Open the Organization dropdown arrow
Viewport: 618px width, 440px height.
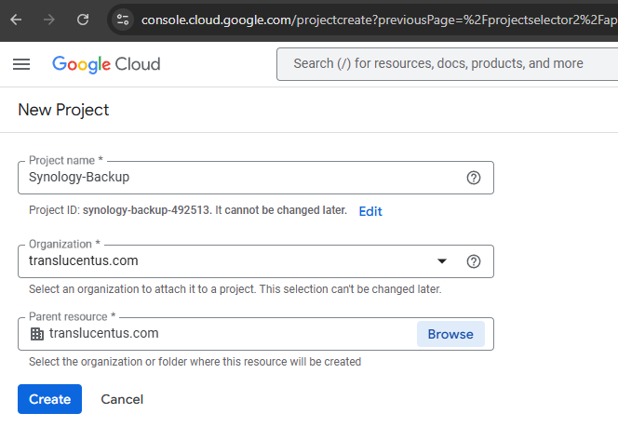442,261
